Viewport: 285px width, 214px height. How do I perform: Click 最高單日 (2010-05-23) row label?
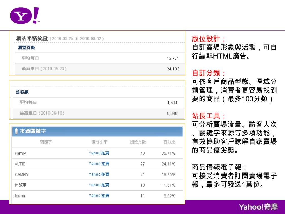tap(44, 69)
